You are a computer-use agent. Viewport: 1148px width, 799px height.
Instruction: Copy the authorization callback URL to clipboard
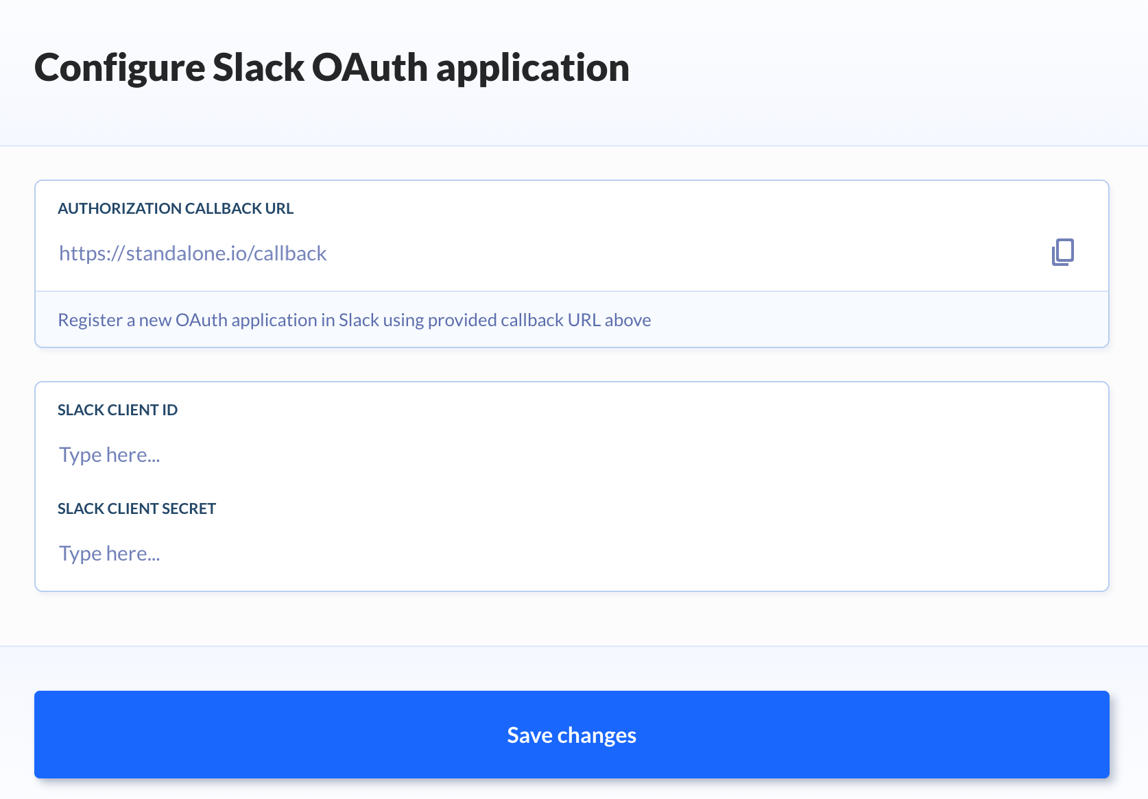1063,253
